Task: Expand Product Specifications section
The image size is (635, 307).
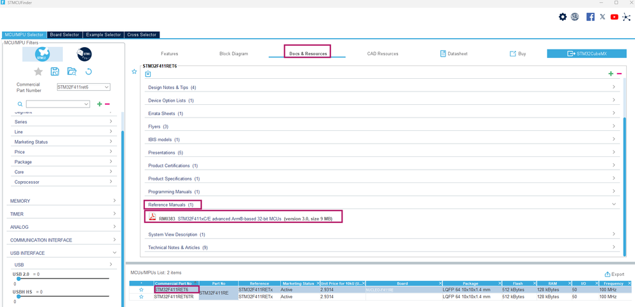Action: coord(614,178)
